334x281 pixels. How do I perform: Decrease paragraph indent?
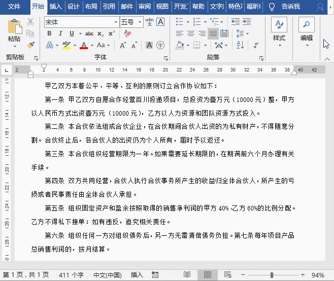236,22
